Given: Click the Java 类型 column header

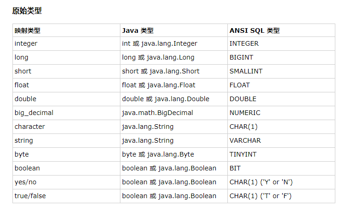Looking at the screenshot, I should click(x=137, y=30).
